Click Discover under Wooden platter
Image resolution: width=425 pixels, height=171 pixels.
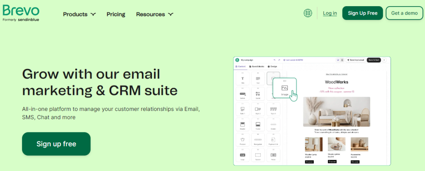pos(332,161)
